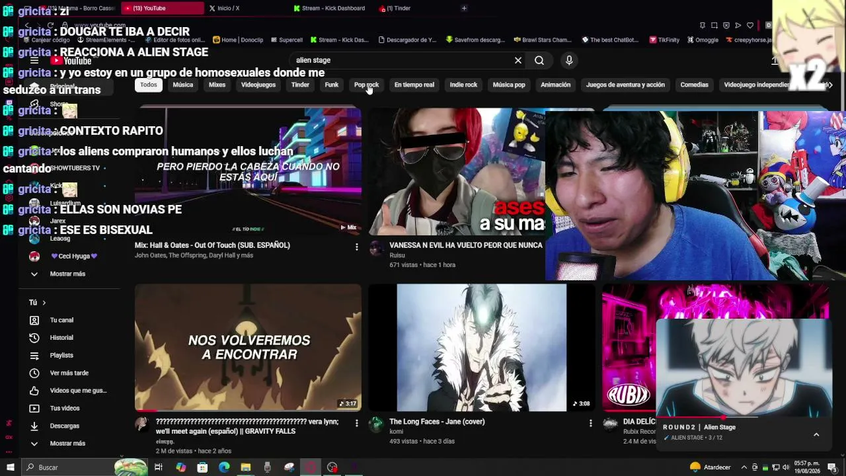Expand the 'Tú' sidebar section
Viewport: 846px width, 476px height.
point(37,302)
